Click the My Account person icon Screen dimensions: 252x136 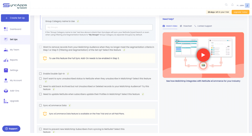pos(6,81)
